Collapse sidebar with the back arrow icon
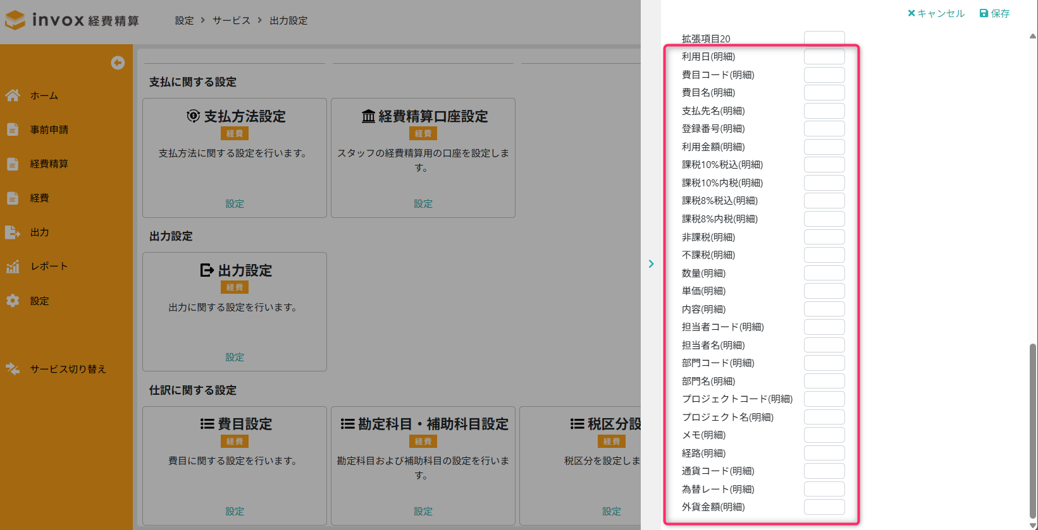Viewport: 1038px width, 530px height. pos(118,63)
